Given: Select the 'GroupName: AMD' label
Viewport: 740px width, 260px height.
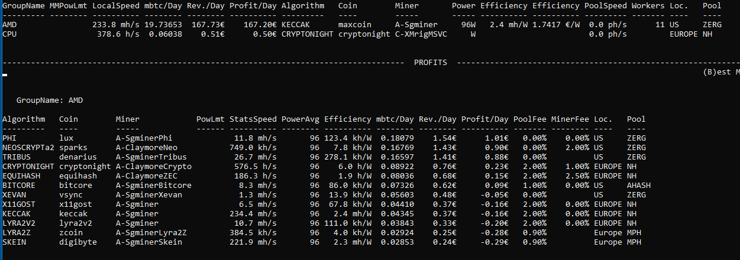Looking at the screenshot, I should 50,100.
